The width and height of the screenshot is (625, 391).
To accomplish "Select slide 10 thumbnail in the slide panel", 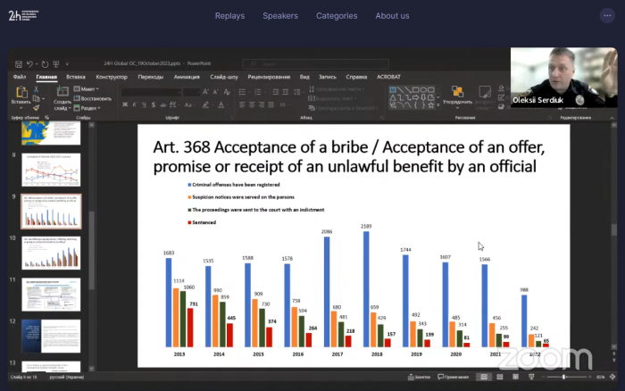I will [x=57, y=252].
